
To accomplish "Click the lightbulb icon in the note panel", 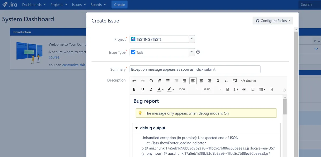I will coord(140,113).
